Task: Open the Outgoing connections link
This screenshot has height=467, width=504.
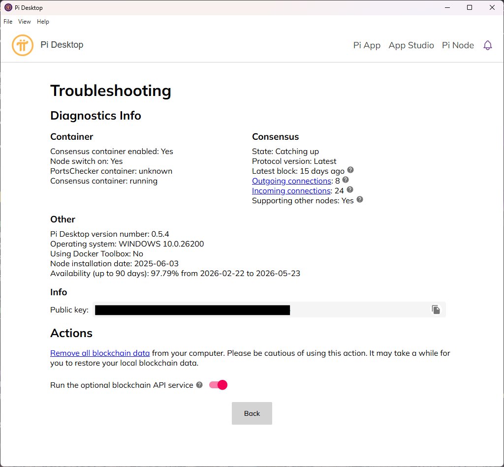Action: (291, 181)
